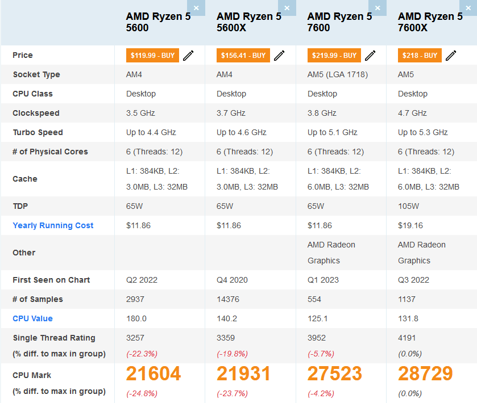This screenshot has width=477, height=403.
Task: Click AMD Radeon Graphics for Ryzen 5 7600X
Action: pos(422,253)
